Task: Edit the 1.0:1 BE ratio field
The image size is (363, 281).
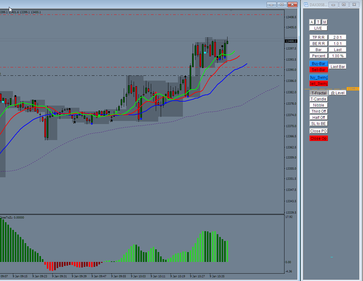Action: [337, 43]
